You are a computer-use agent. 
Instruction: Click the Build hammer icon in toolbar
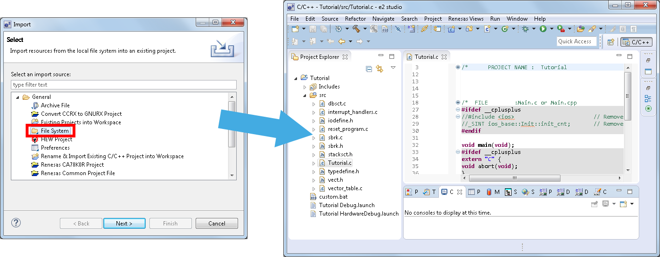click(x=356, y=29)
